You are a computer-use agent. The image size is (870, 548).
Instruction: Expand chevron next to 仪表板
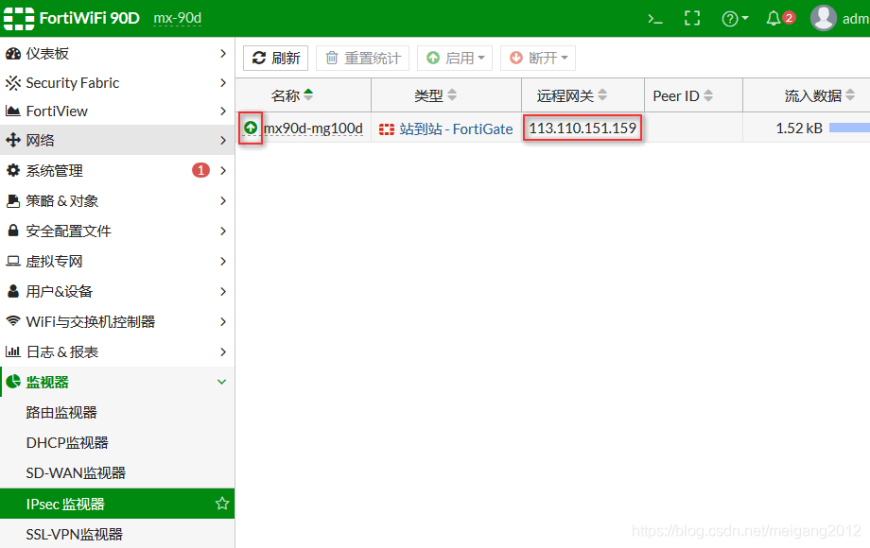pos(222,53)
